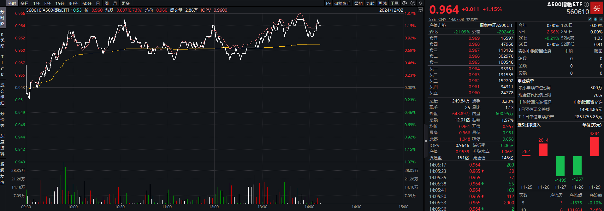
Task: Click the pencil edit icon
Action: [590, 19]
